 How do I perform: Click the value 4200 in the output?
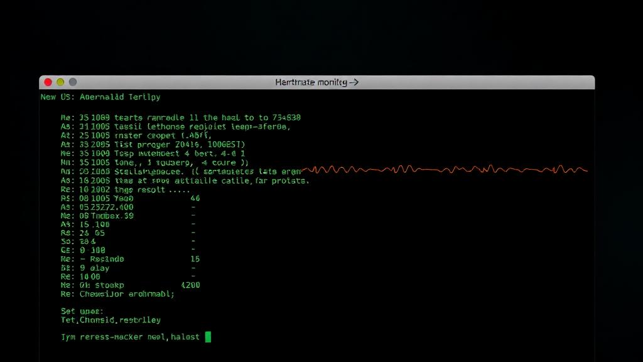(x=190, y=285)
